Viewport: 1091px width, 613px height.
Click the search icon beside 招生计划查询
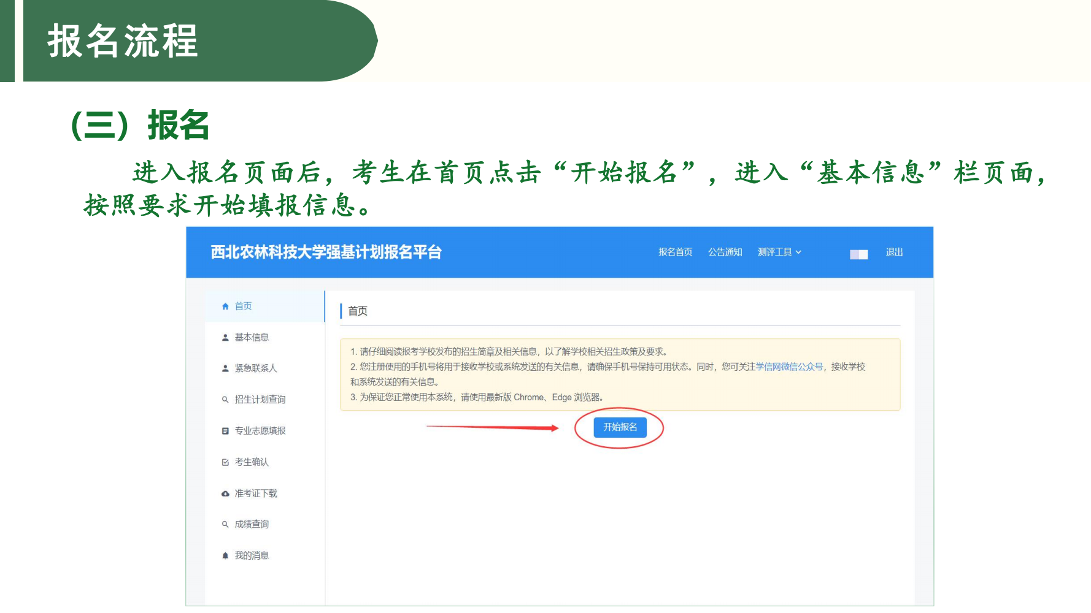(225, 399)
